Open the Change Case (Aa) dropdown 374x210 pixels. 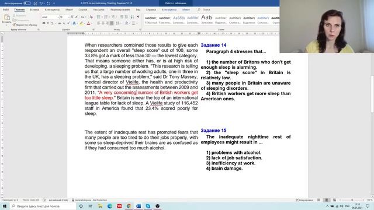(x=83, y=17)
